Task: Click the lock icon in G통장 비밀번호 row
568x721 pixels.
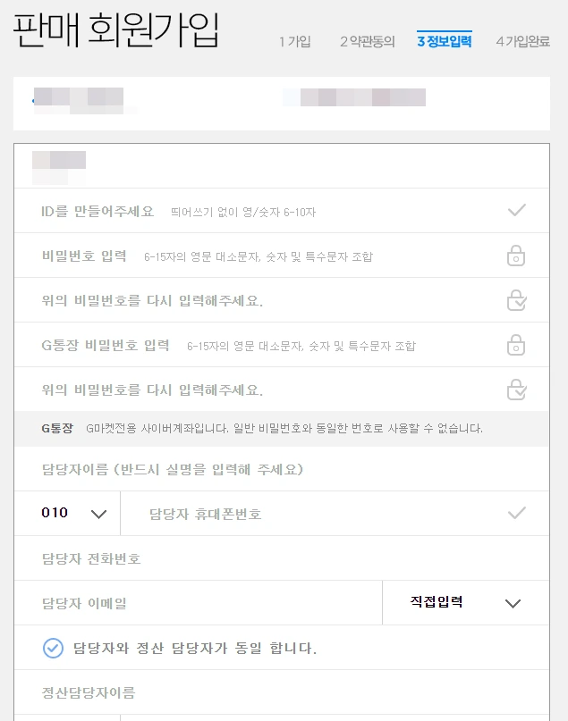Action: (x=516, y=344)
